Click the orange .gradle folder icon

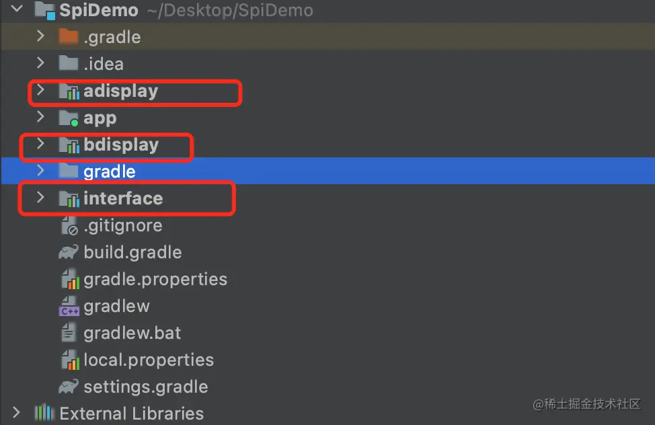tap(69, 37)
